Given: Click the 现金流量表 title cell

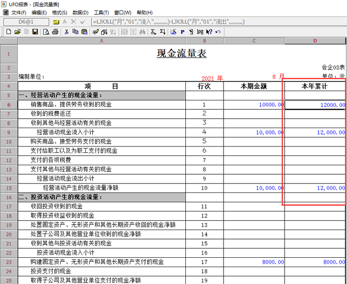Looking at the screenshot, I should tap(181, 53).
